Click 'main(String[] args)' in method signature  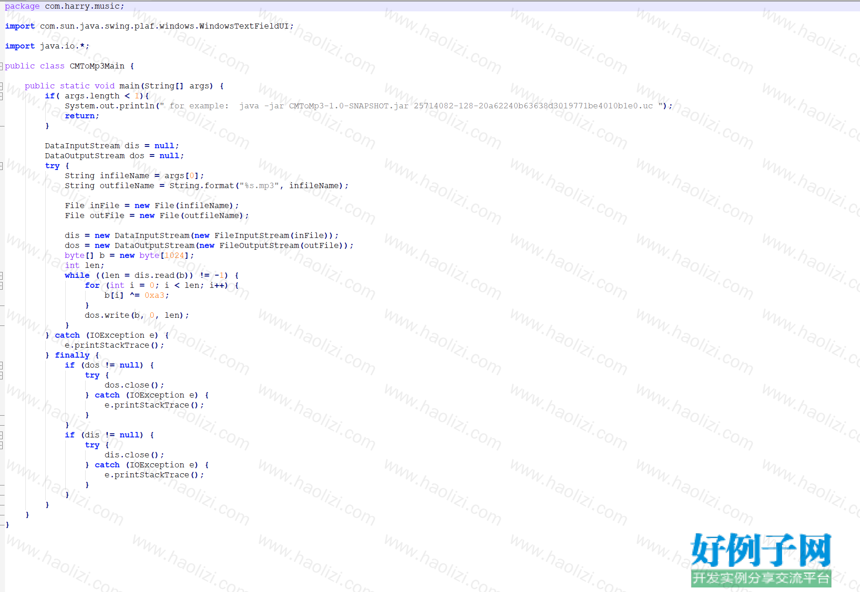click(166, 86)
